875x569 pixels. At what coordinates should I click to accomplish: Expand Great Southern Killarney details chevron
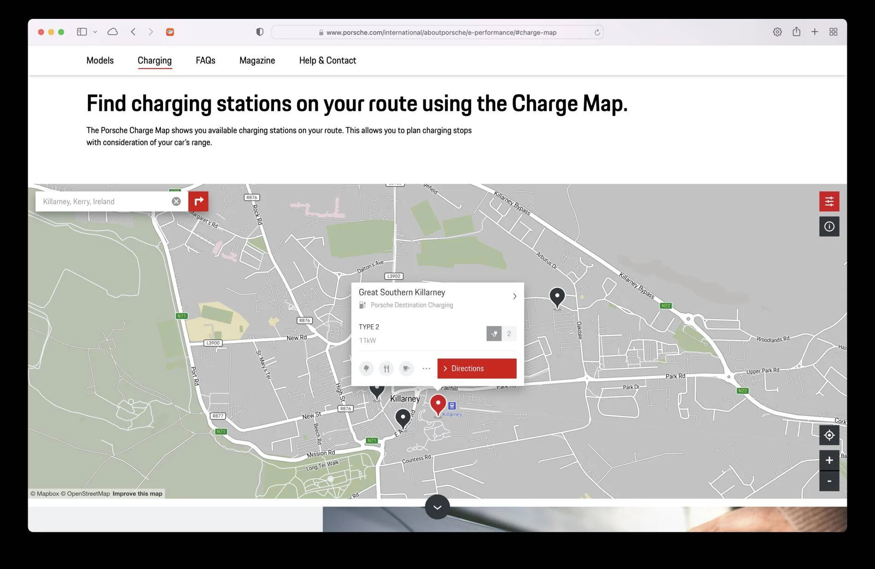pyautogui.click(x=514, y=296)
